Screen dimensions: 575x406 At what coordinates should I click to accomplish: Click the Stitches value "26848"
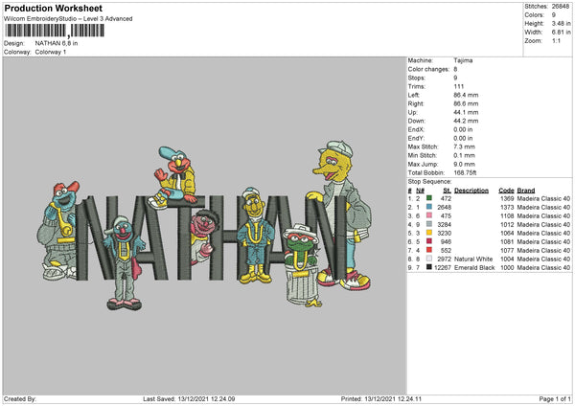coord(561,7)
